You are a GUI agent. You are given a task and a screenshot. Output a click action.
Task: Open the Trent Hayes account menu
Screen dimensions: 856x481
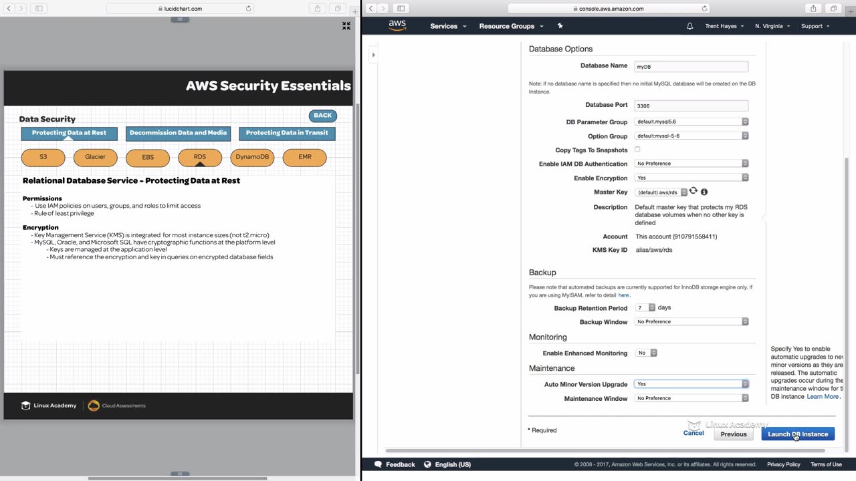point(725,26)
